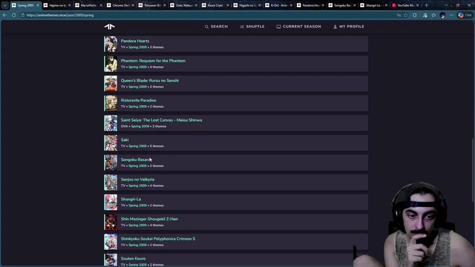The width and height of the screenshot is (475, 267).
Task: Go to Current Season
Action: click(x=299, y=26)
